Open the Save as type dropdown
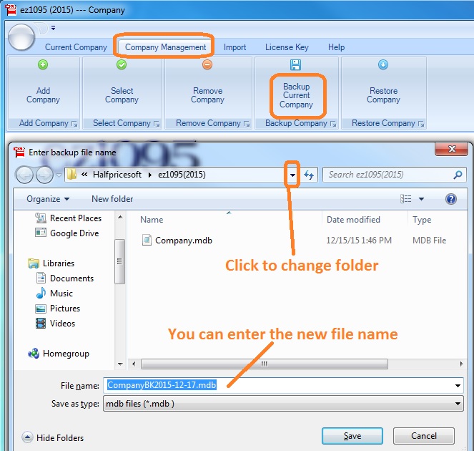The width and height of the screenshot is (474, 451). (x=458, y=404)
